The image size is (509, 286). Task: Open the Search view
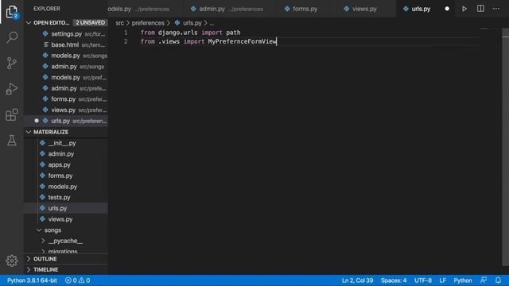(12, 37)
